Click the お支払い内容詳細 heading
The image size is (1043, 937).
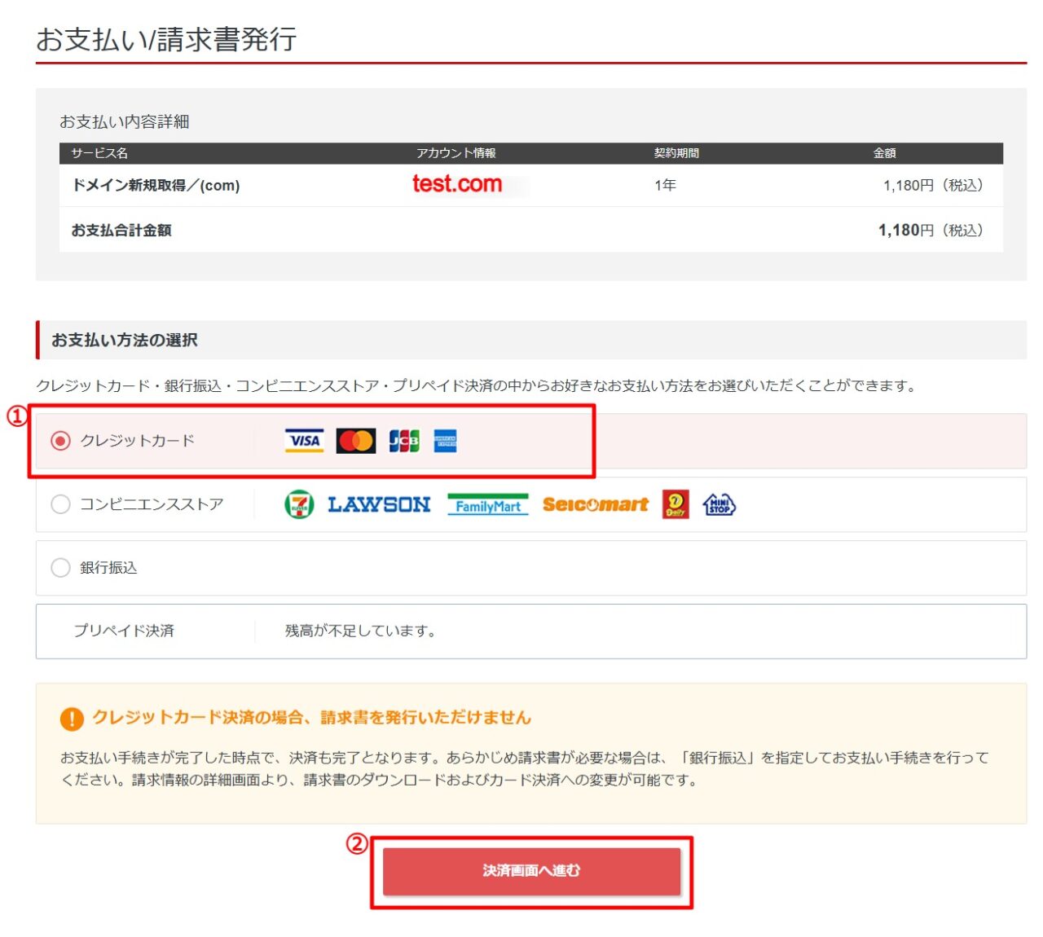(125, 122)
